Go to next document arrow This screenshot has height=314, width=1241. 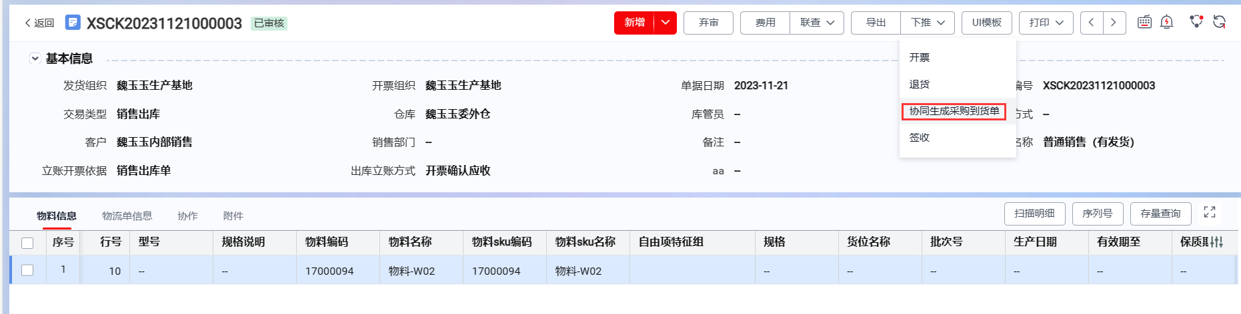tap(1114, 23)
